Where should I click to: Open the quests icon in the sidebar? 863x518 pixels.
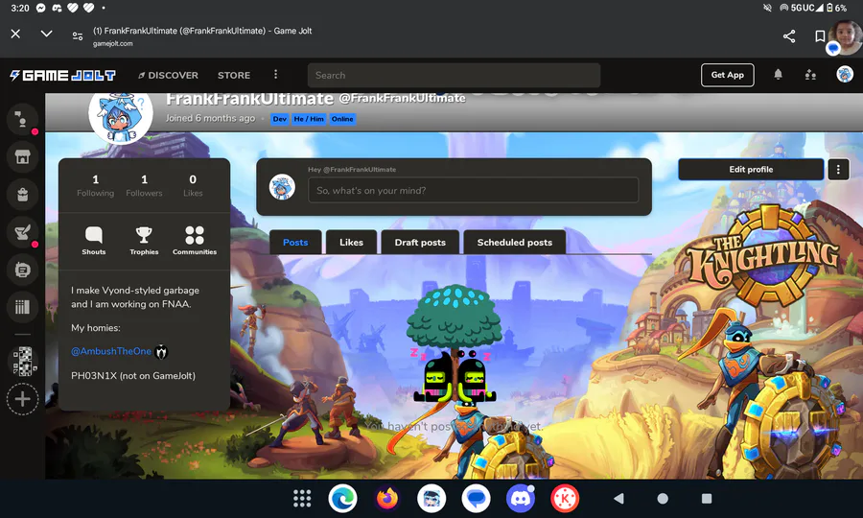23,232
